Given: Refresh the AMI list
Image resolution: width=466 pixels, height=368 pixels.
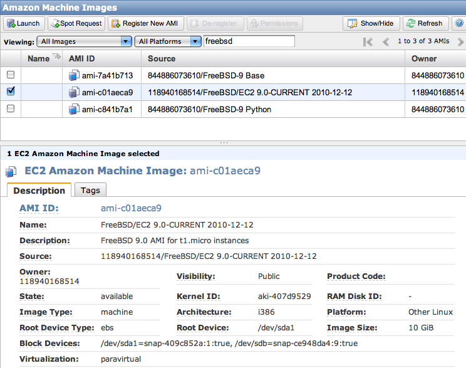Looking at the screenshot, I should pyautogui.click(x=425, y=23).
